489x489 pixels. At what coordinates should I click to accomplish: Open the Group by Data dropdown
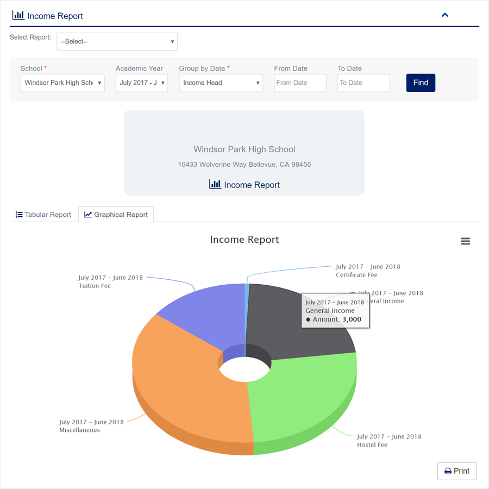tap(221, 83)
